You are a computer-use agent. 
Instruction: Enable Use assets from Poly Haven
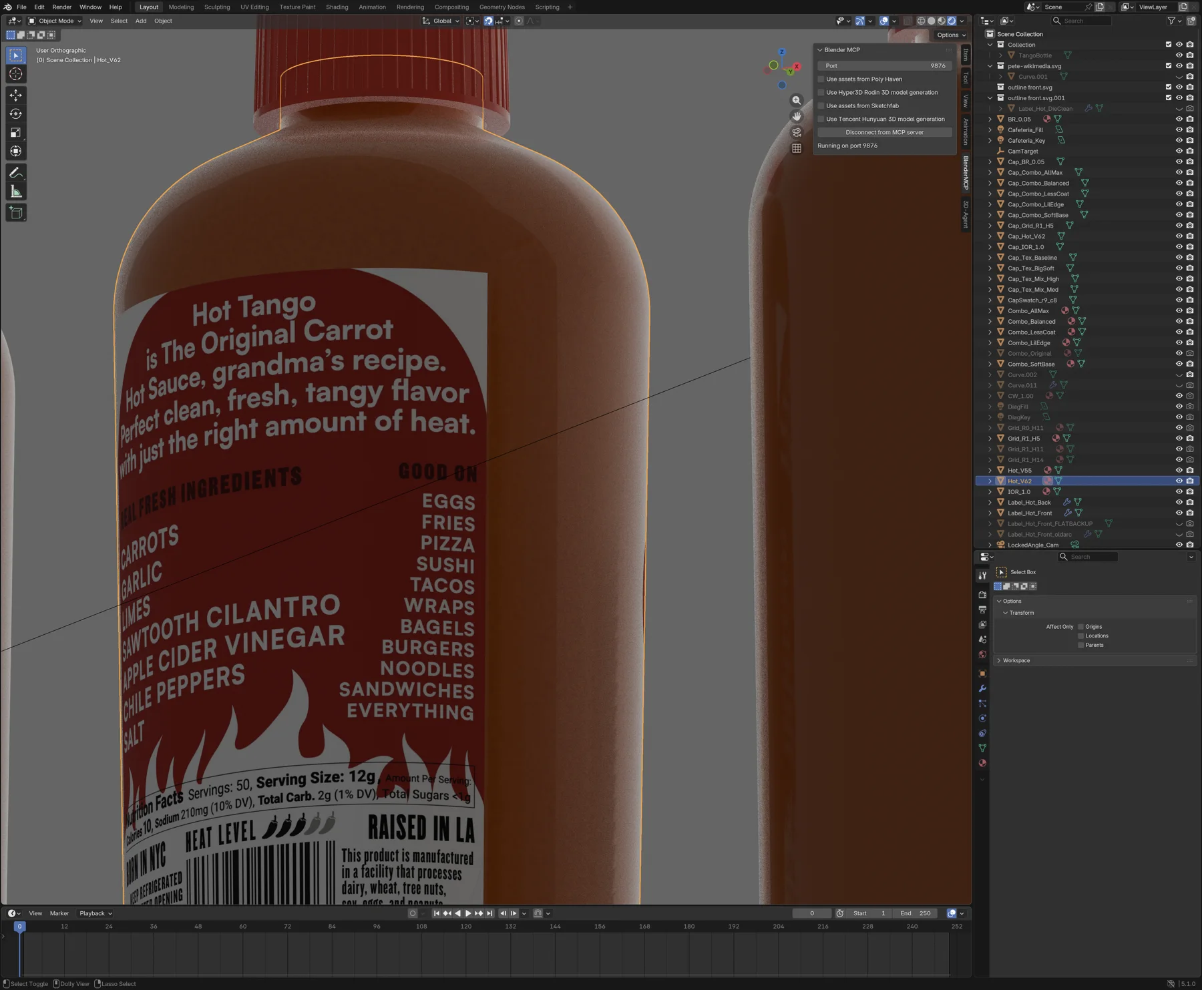(x=821, y=79)
